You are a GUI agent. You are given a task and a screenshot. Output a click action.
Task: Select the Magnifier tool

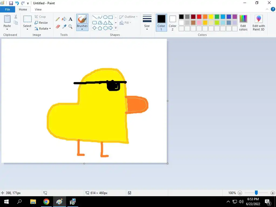click(x=70, y=27)
